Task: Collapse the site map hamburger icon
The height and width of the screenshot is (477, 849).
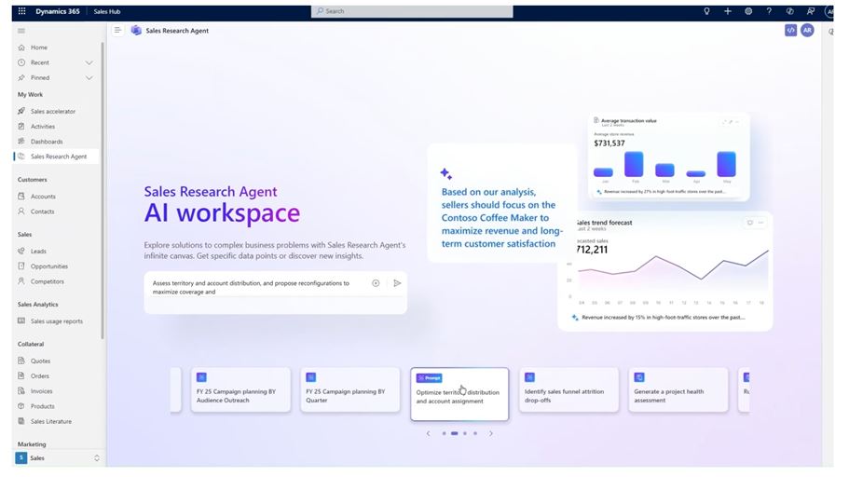Action: tap(21, 31)
